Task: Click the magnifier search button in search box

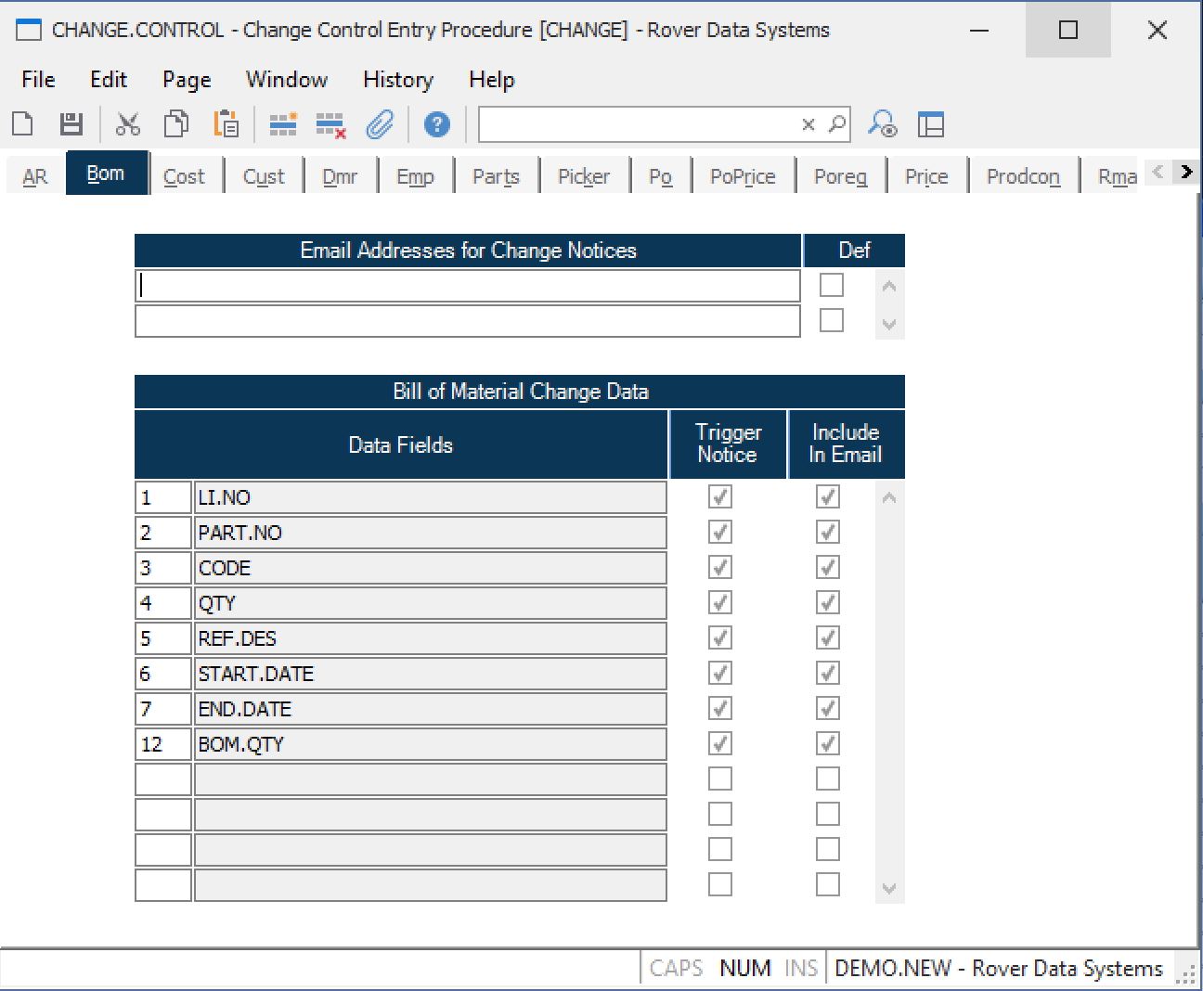Action: 836,124
